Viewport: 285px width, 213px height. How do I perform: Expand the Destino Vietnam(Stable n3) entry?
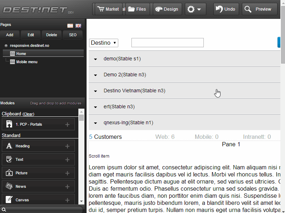tap(95, 91)
